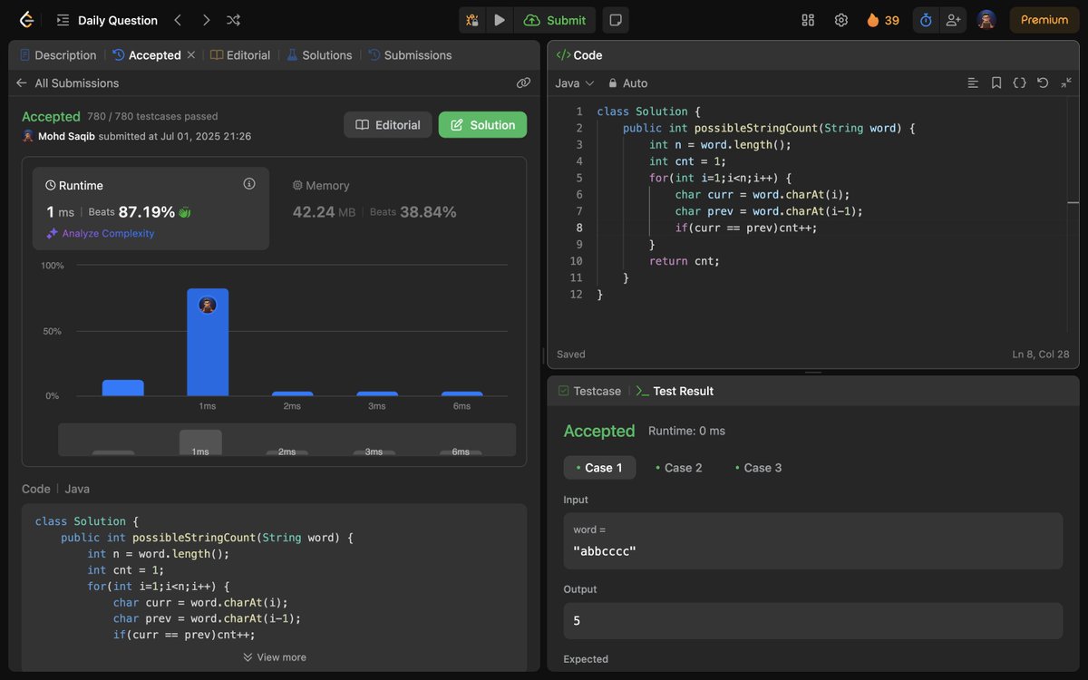This screenshot has width=1088, height=680.
Task: Click the 780 / 780 testcases passed text
Action: (152, 116)
